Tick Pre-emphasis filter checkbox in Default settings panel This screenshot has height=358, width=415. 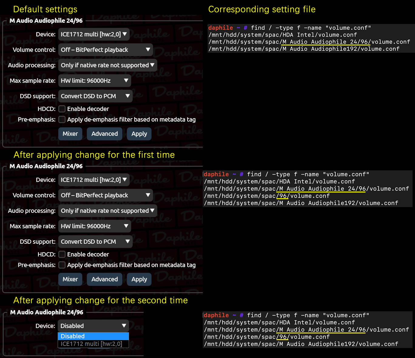coord(62,119)
